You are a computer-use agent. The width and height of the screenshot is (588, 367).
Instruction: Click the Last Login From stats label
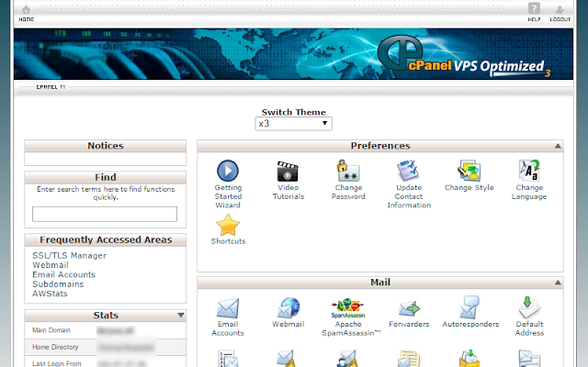coord(57,363)
